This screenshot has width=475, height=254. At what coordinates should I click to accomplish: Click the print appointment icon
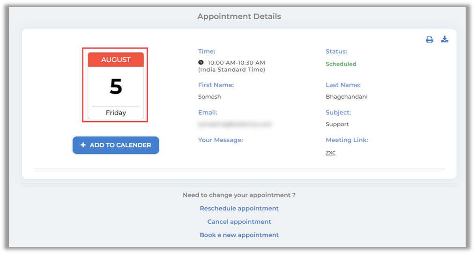(x=429, y=40)
